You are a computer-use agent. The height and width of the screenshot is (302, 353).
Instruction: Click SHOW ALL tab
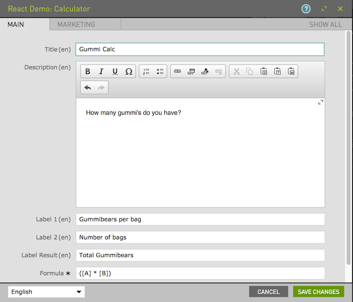click(x=326, y=24)
